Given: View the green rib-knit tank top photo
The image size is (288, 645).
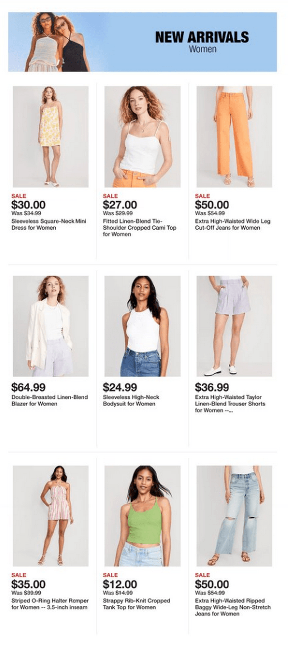Looking at the screenshot, I should pos(143,516).
